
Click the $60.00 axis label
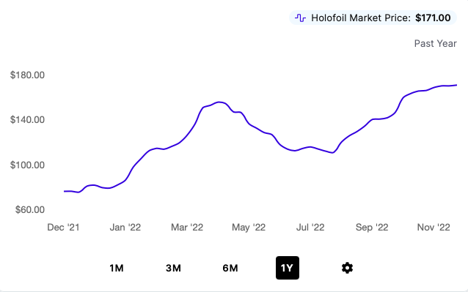pos(30,209)
